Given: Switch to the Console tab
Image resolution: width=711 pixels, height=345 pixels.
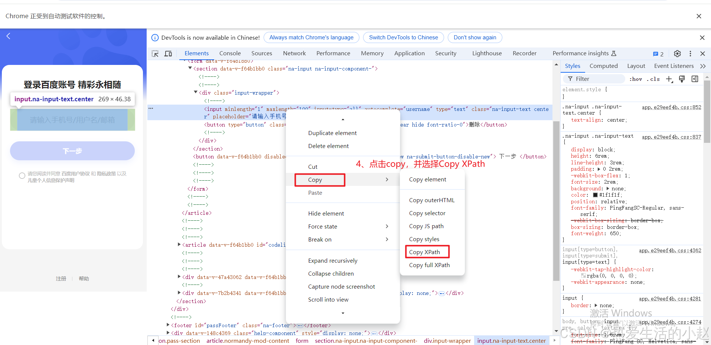Looking at the screenshot, I should 230,53.
